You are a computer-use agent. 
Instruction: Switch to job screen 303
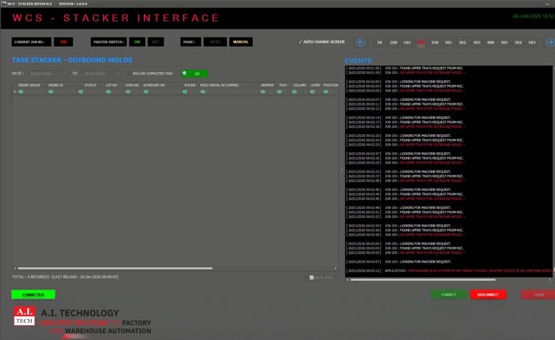click(x=477, y=42)
